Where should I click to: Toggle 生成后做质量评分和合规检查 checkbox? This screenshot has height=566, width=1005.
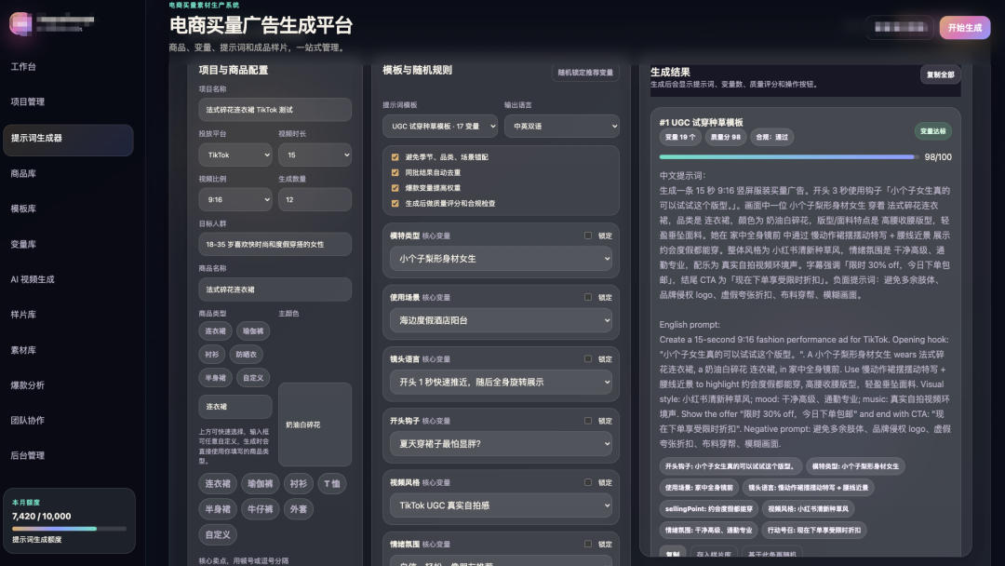395,203
